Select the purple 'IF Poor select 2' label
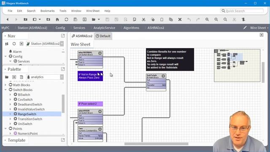This screenshot has height=152, width=270. tap(90, 104)
